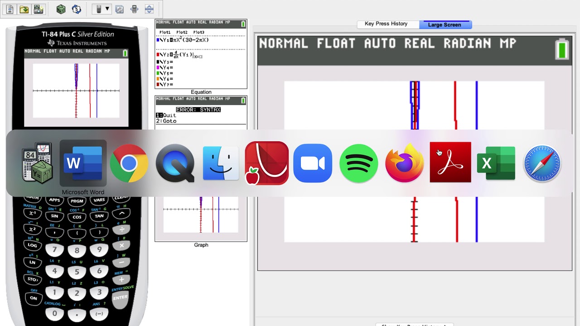
Task: Tap the SIN calculator key
Action: (x=55, y=216)
